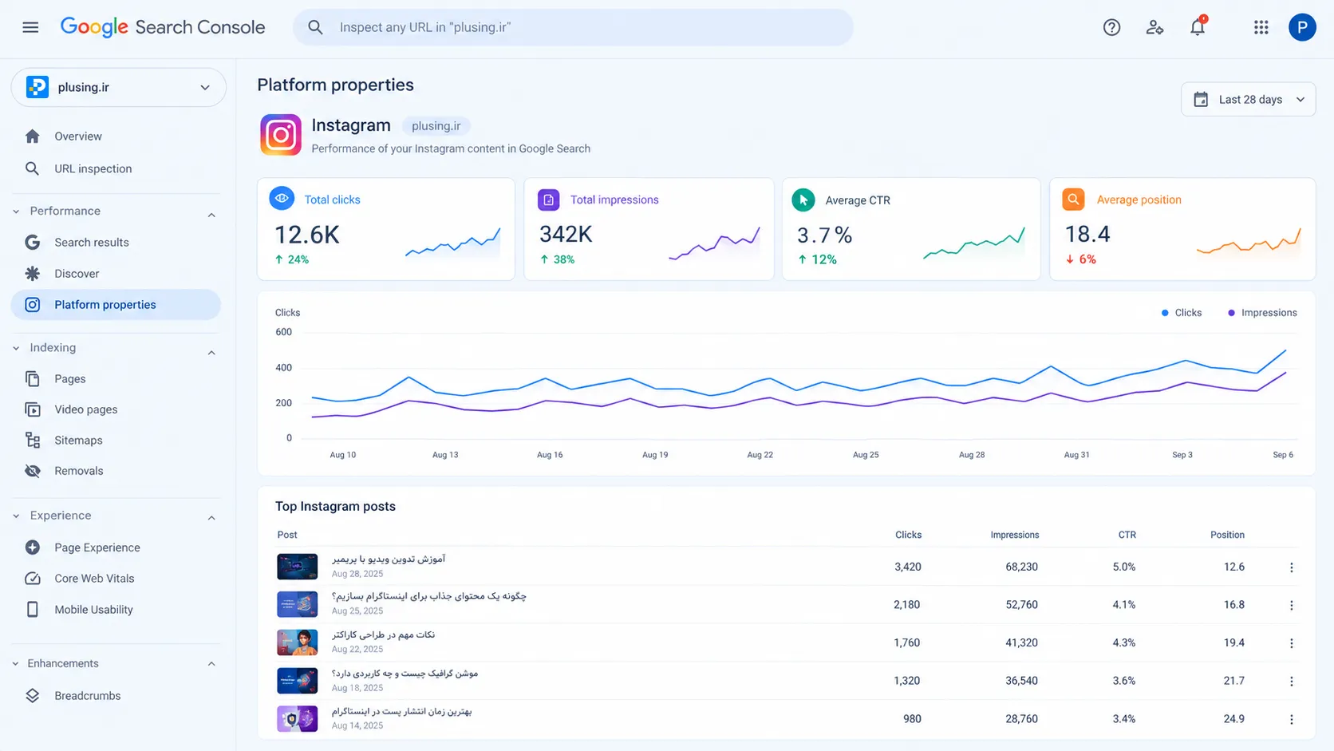Open the notifications bell
The image size is (1334, 751).
(1198, 27)
